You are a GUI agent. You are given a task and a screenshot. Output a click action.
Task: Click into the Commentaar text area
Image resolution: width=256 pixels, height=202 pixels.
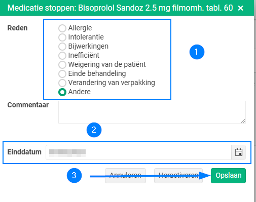(x=152, y=112)
